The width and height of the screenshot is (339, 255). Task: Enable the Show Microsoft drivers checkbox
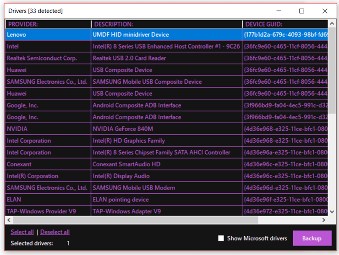pos(221,238)
